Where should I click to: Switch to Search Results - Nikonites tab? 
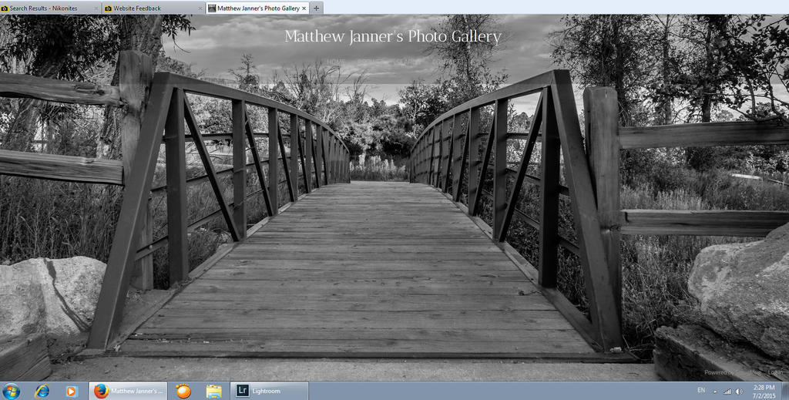[46, 8]
